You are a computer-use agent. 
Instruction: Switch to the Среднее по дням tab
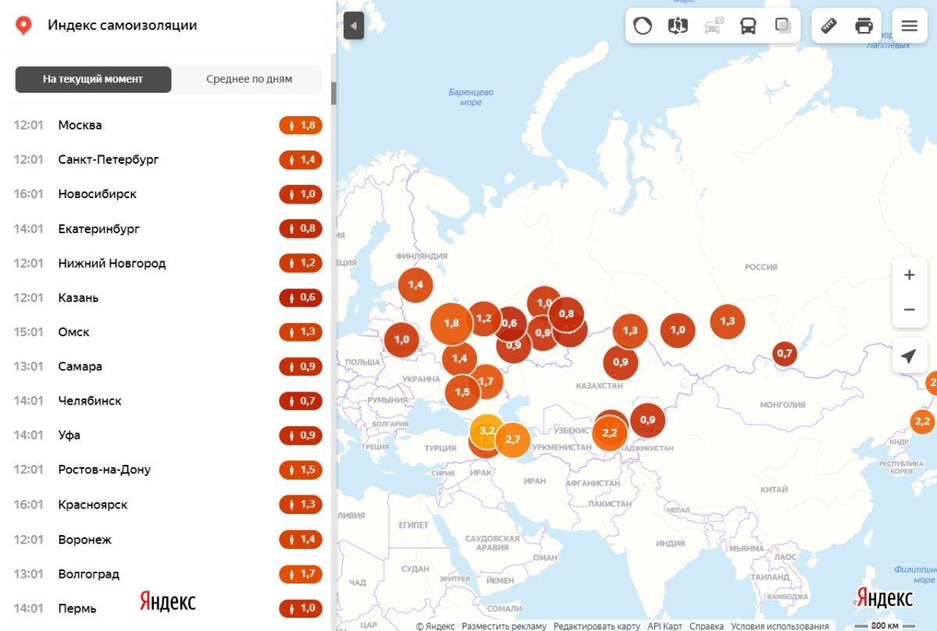pyautogui.click(x=248, y=79)
